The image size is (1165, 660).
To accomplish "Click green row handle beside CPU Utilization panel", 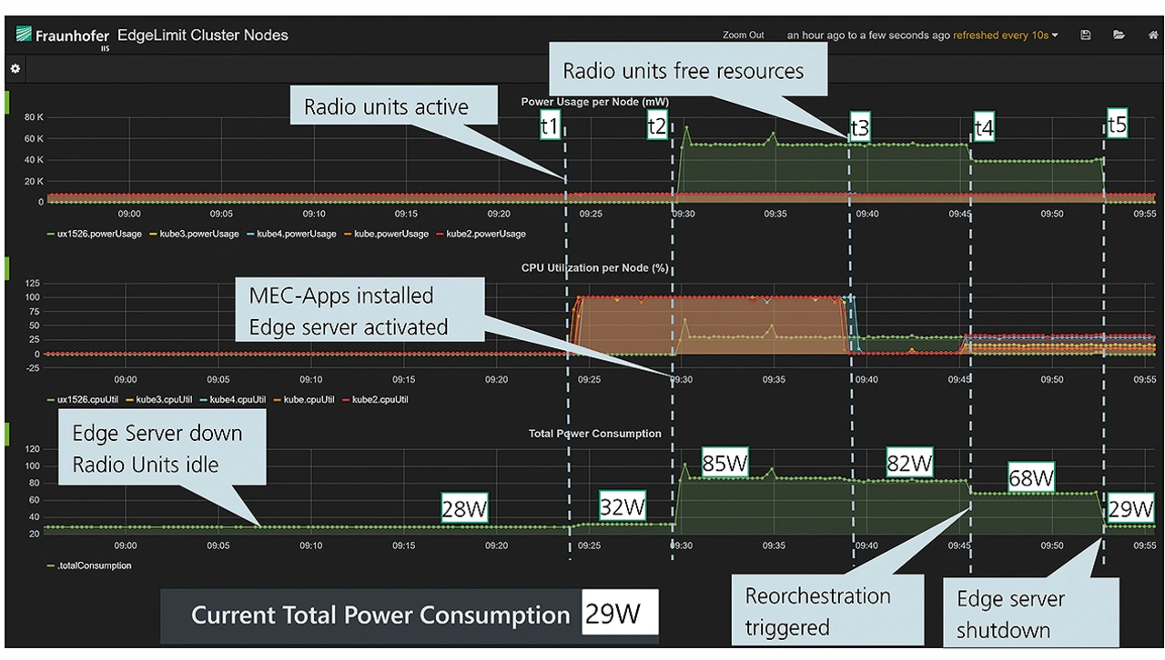I will (x=7, y=267).
